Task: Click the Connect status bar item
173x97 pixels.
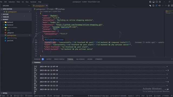Action: click(29, 96)
